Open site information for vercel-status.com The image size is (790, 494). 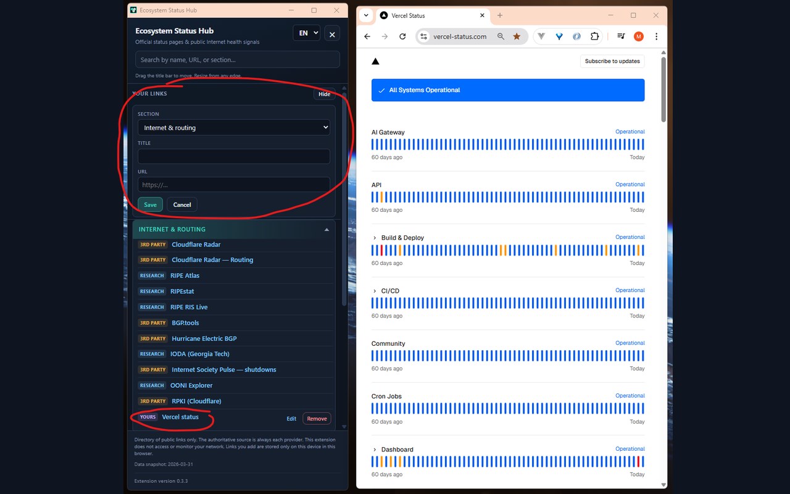[423, 36]
